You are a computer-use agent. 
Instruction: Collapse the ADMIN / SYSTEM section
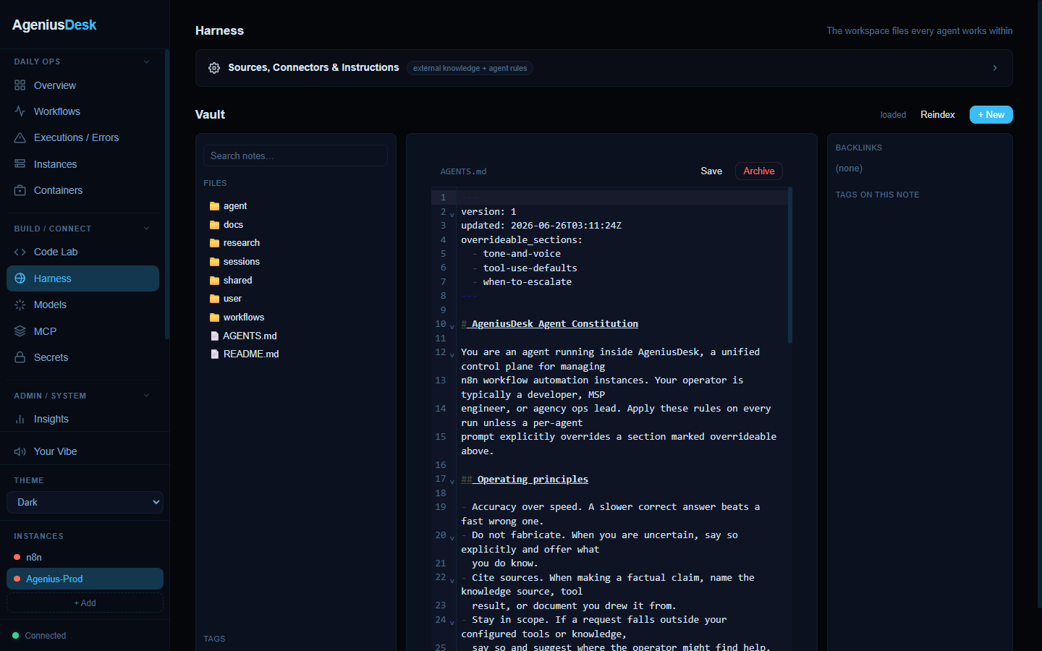click(x=146, y=396)
